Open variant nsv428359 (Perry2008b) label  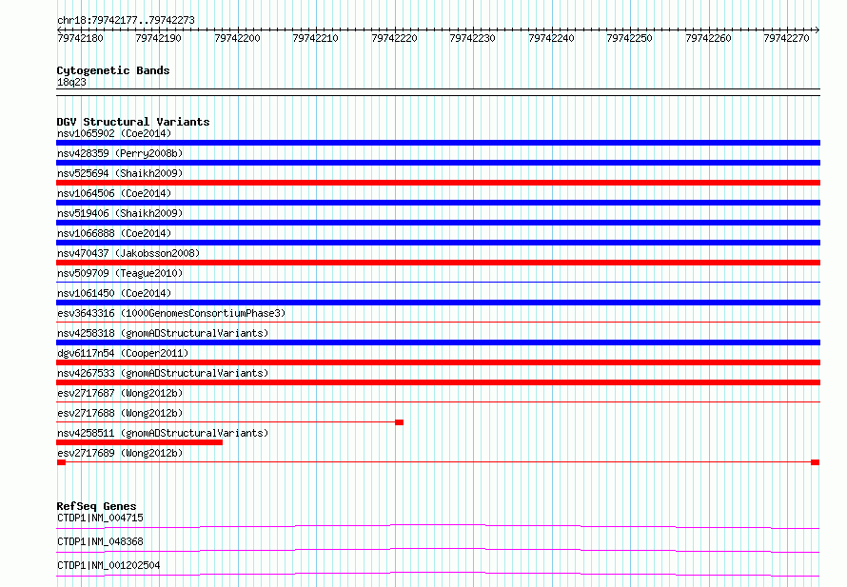click(120, 153)
